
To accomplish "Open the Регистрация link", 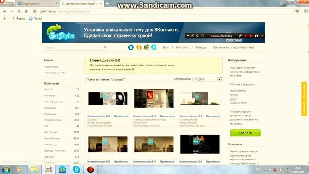I will tap(234, 40).
